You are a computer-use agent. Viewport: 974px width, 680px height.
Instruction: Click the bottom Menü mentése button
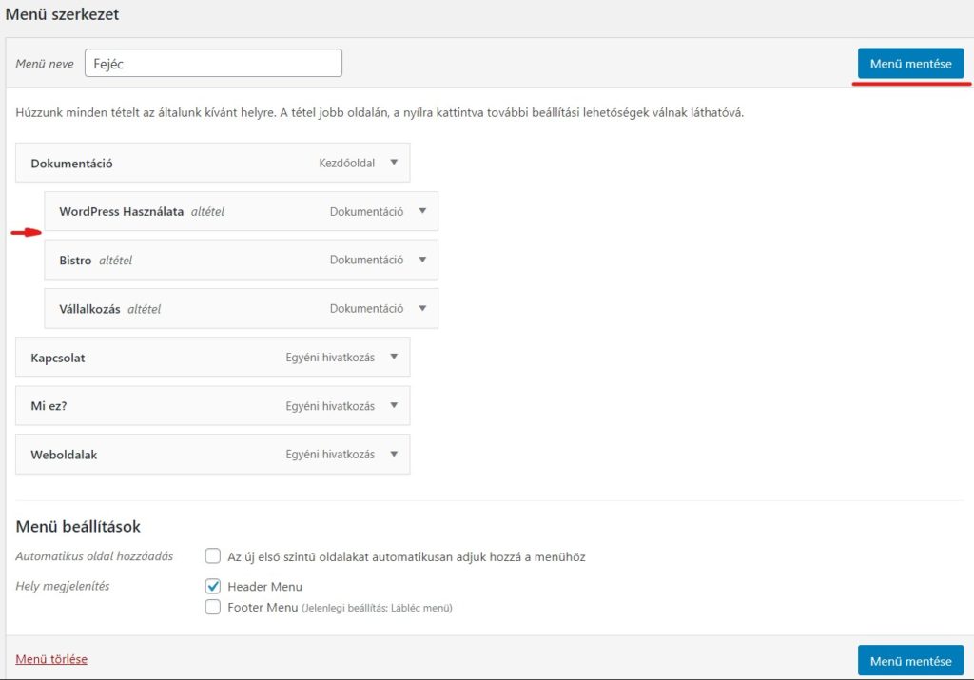pos(910,661)
